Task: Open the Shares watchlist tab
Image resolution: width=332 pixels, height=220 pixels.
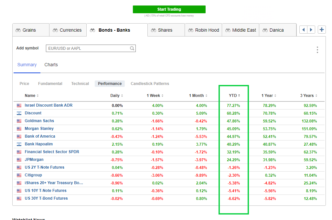Action: point(166,30)
